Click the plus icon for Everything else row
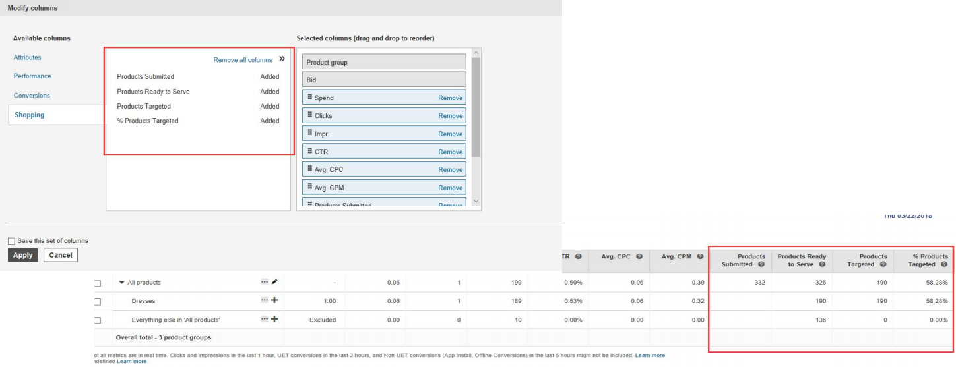The width and height of the screenshot is (956, 367). click(x=274, y=320)
